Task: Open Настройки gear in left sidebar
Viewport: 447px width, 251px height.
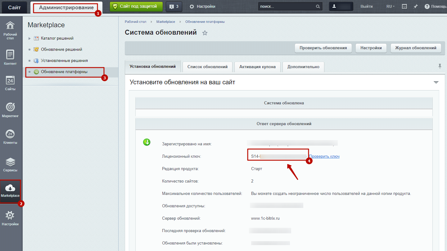Action: coord(10,218)
